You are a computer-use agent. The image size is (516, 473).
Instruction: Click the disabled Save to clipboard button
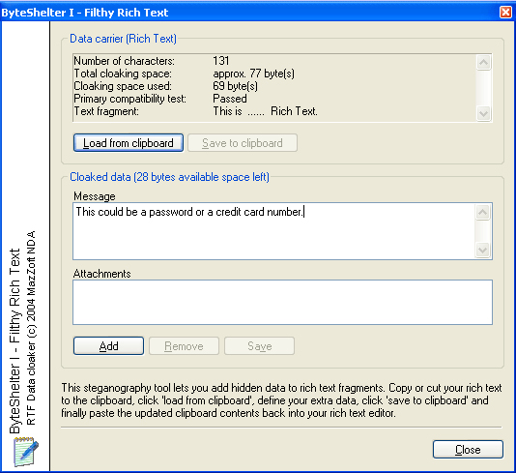click(x=243, y=143)
